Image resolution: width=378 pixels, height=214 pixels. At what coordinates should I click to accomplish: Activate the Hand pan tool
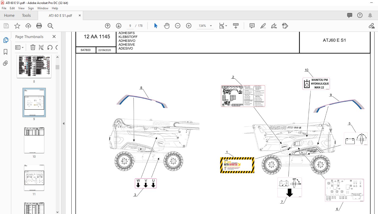pyautogui.click(x=167, y=26)
